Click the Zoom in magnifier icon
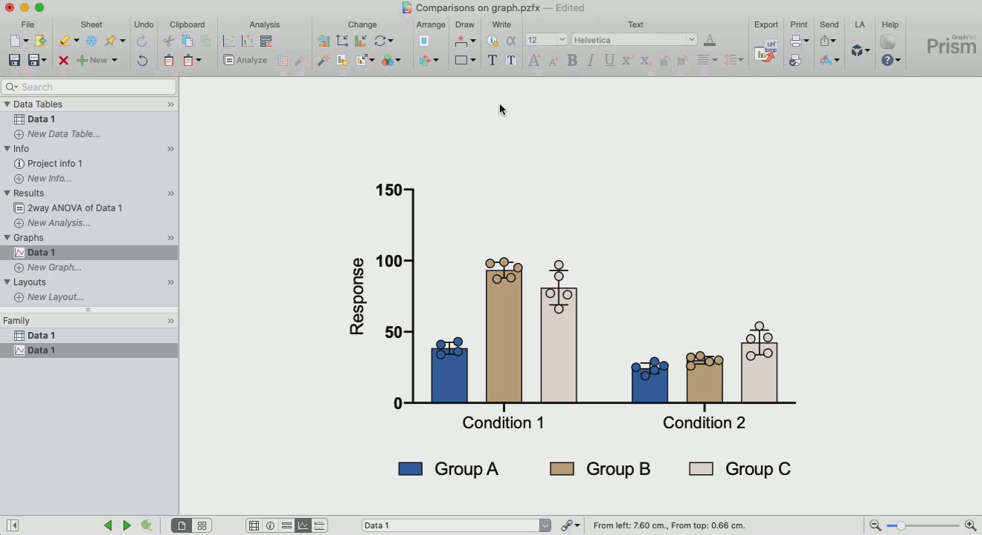 tap(969, 525)
